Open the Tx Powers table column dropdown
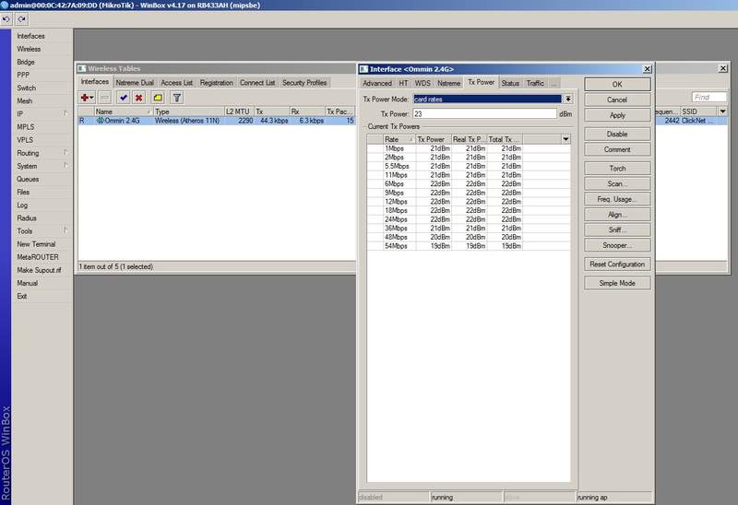 pyautogui.click(x=565, y=139)
